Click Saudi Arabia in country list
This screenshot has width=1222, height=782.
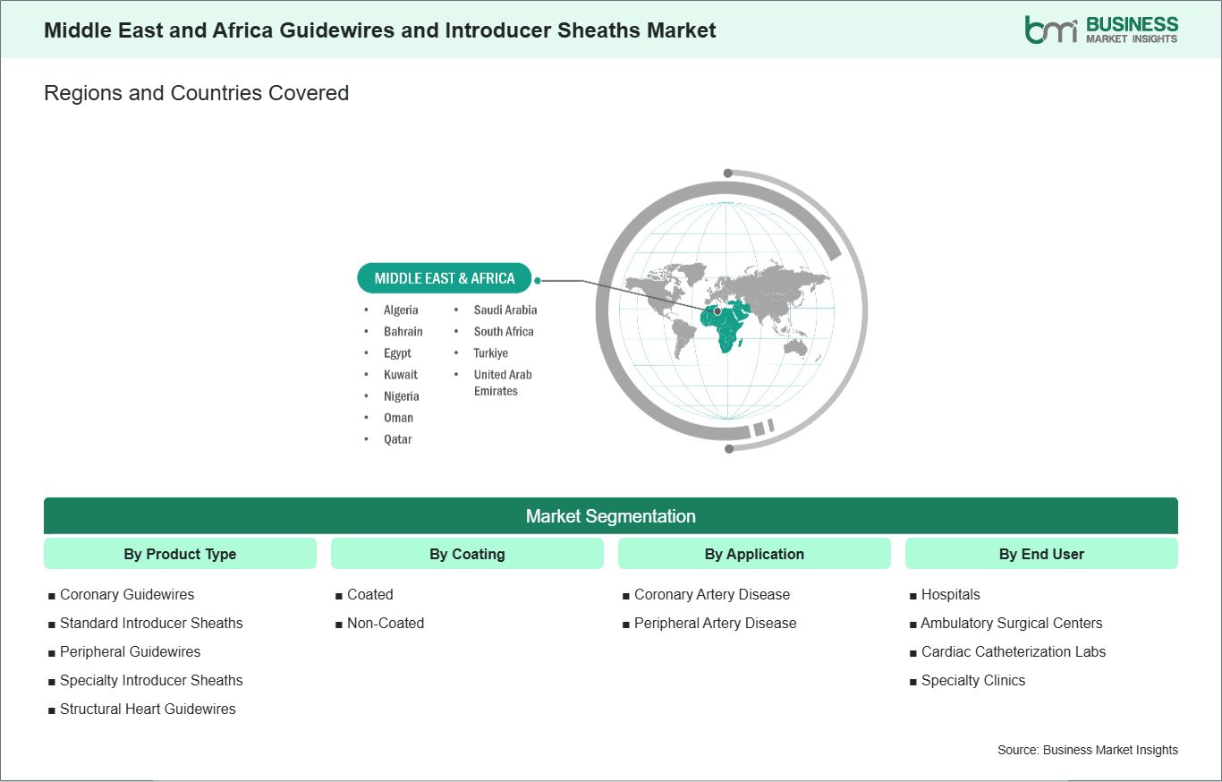tap(505, 310)
